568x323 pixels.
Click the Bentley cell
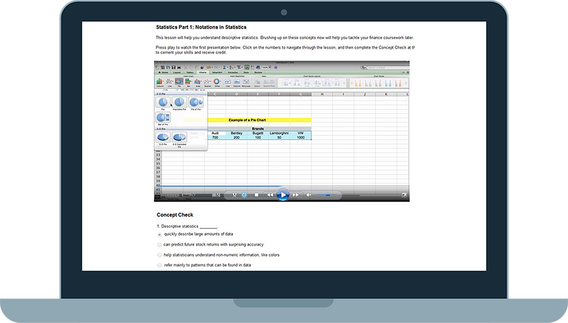pos(237,133)
